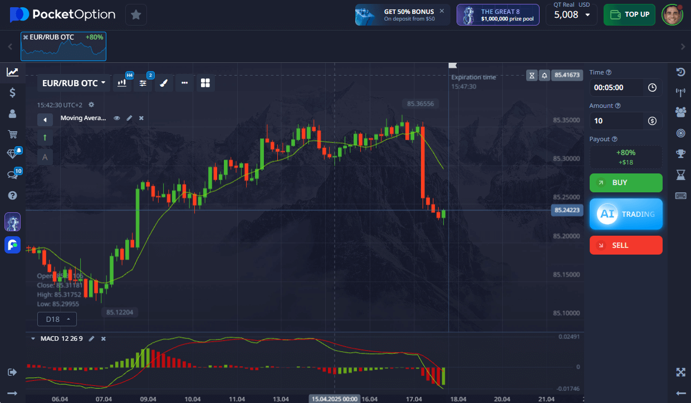Toggle Moving Average visibility eye icon

pos(117,118)
